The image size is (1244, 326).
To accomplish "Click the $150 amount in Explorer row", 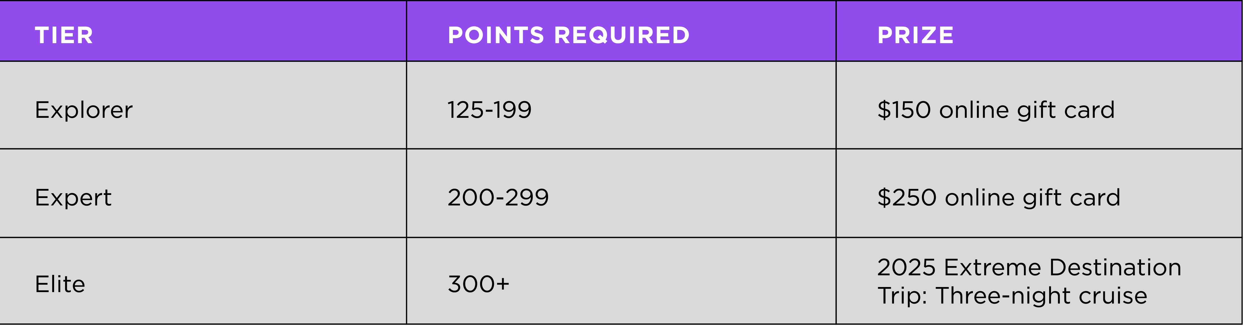I will (x=904, y=110).
